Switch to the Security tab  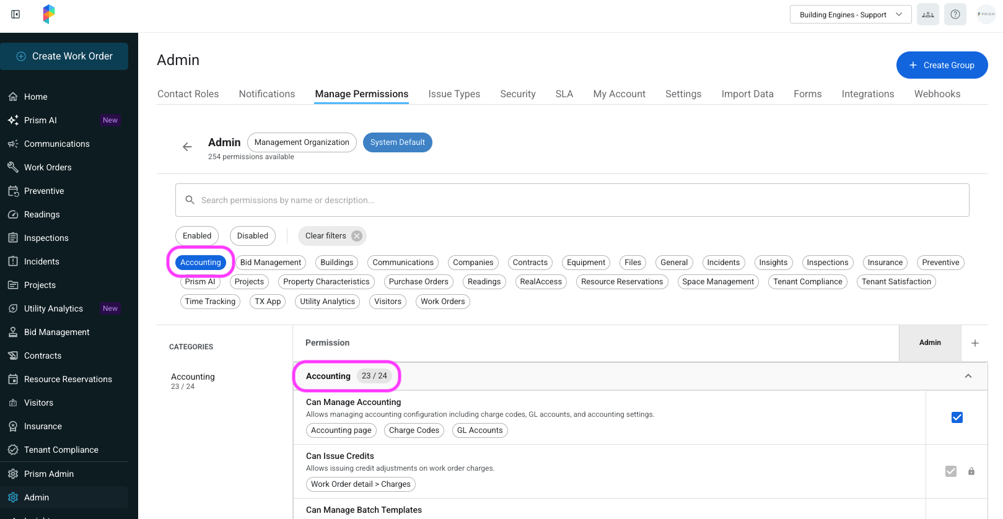coord(517,94)
